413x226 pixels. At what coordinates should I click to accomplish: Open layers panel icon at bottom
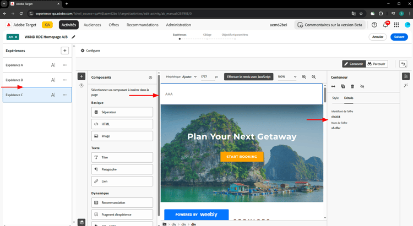pos(81,222)
